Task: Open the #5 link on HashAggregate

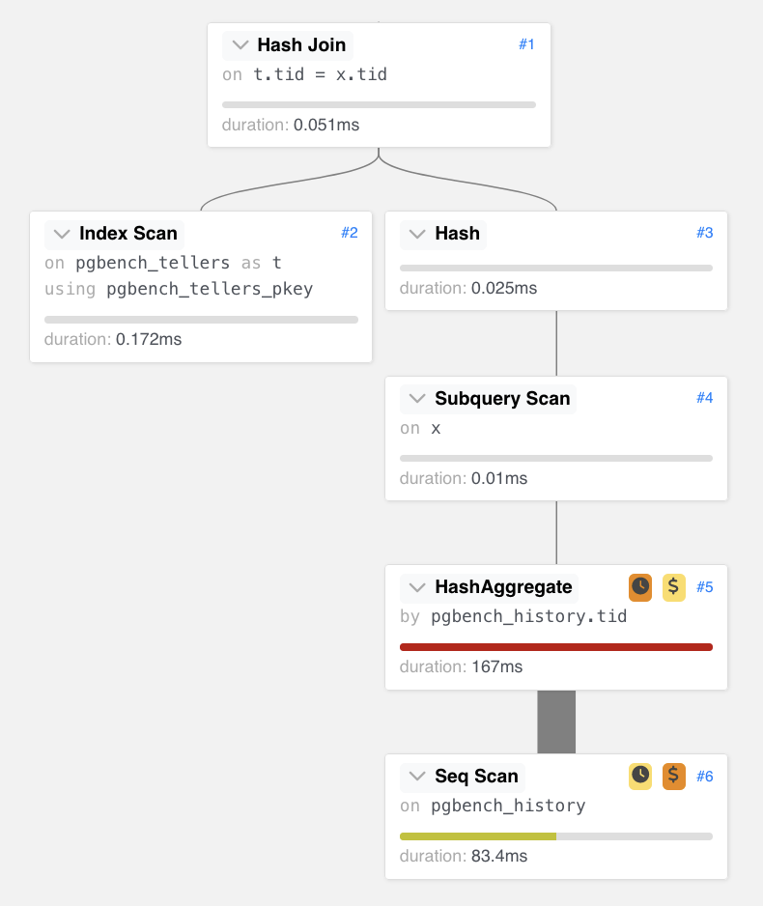Action: (x=705, y=586)
